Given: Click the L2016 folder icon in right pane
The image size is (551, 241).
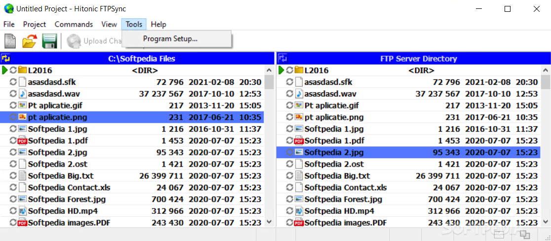Looking at the screenshot, I should coord(299,70).
